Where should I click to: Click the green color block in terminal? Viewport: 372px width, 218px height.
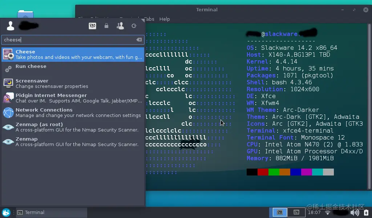(x=274, y=172)
